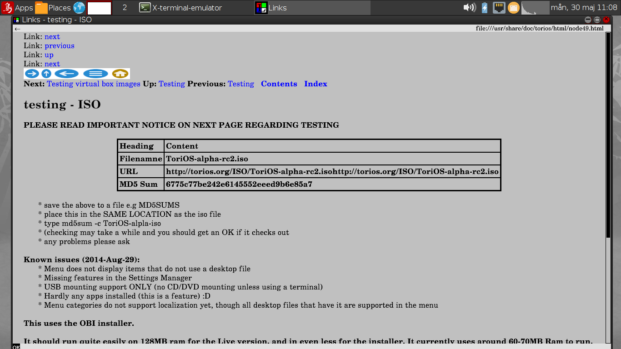The image size is (621, 349).
Task: Open the volume control speaker icon
Action: click(x=469, y=8)
